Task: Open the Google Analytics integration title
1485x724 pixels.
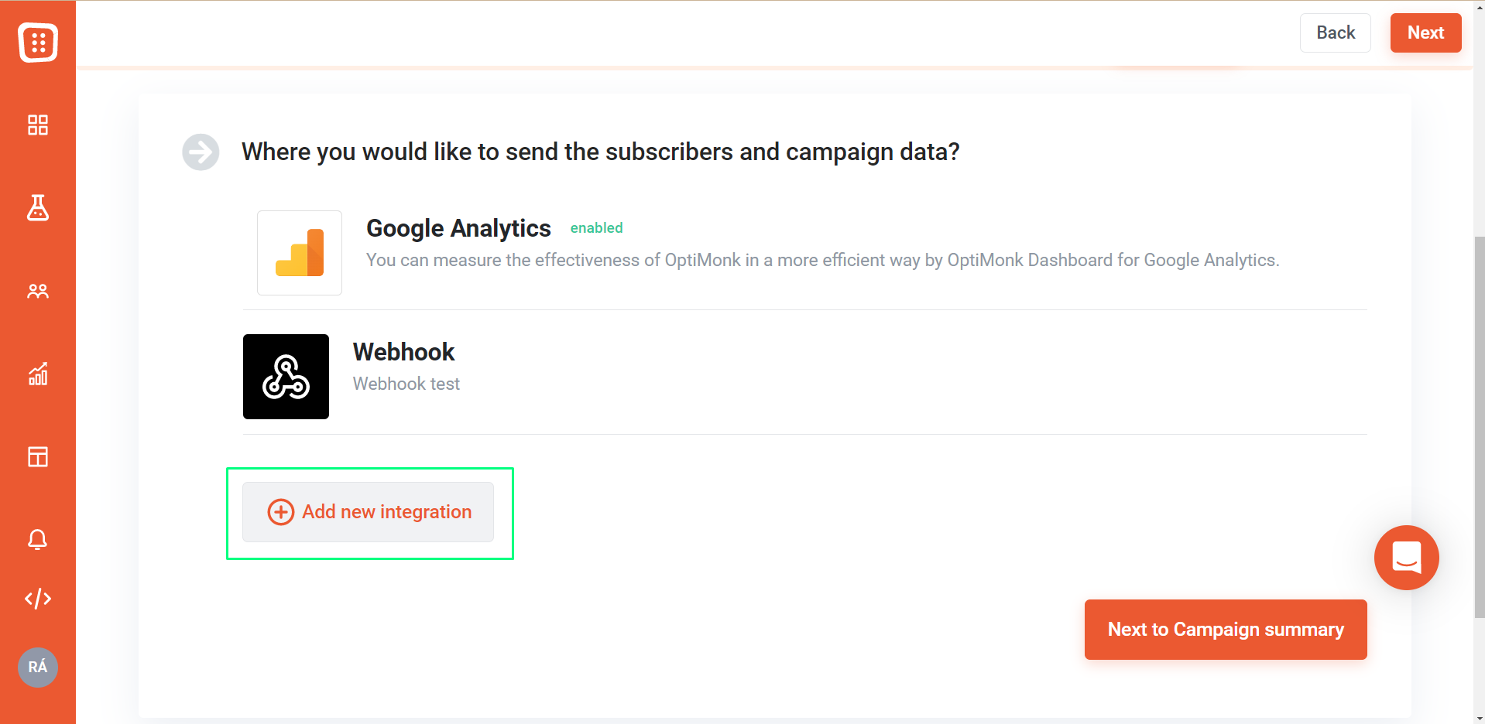Action: click(458, 228)
